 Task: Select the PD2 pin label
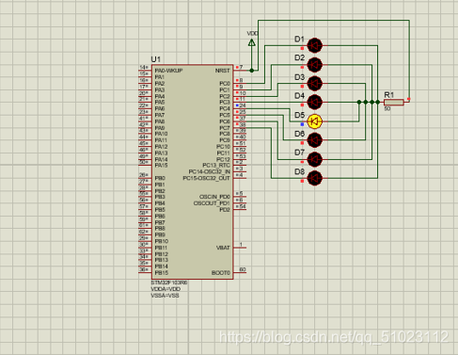point(225,210)
